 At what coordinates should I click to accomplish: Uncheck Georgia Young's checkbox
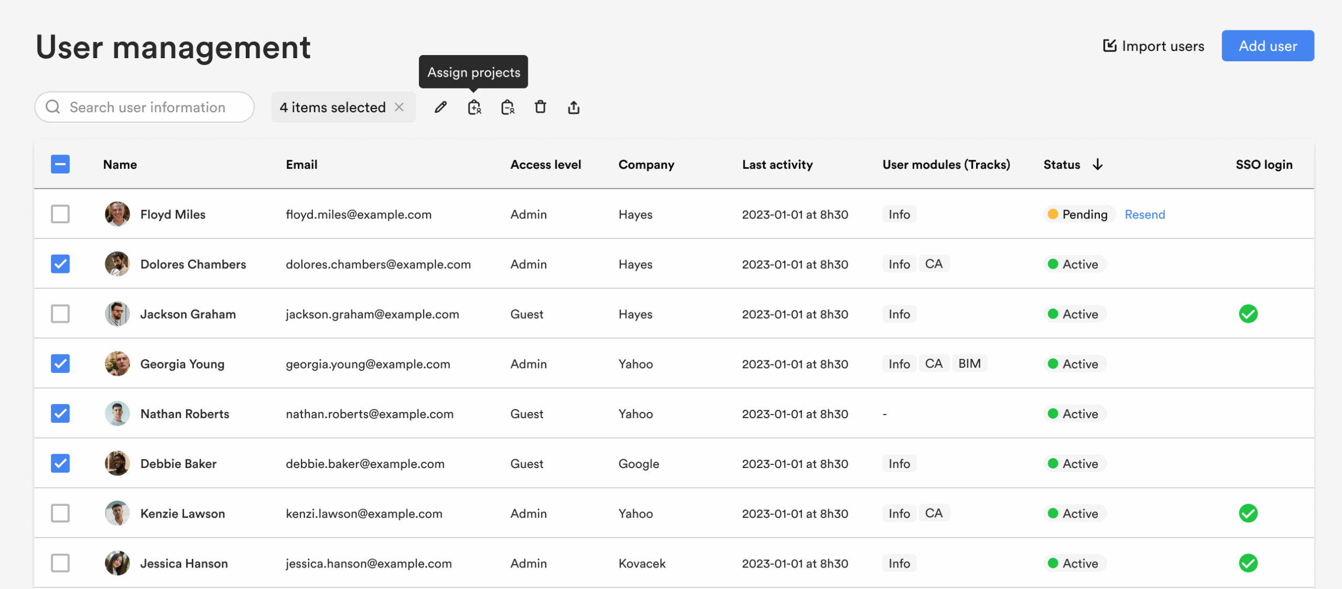(60, 364)
